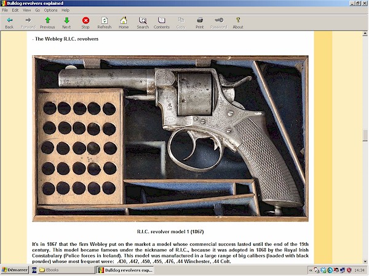Screen dimensions: 369x276
Task: Click the red shield tray icon
Action: click(349, 270)
